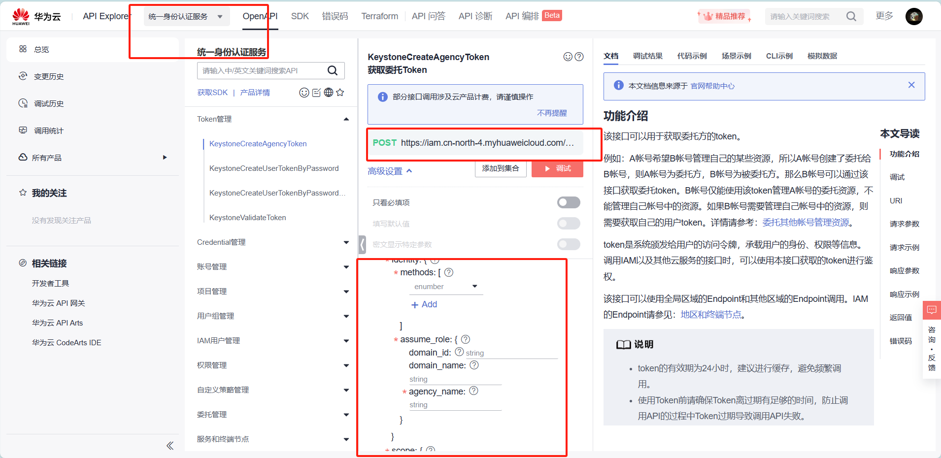Viewport: 941px width, 458px height.
Task: Expand the 项目管理 section
Action: [346, 292]
